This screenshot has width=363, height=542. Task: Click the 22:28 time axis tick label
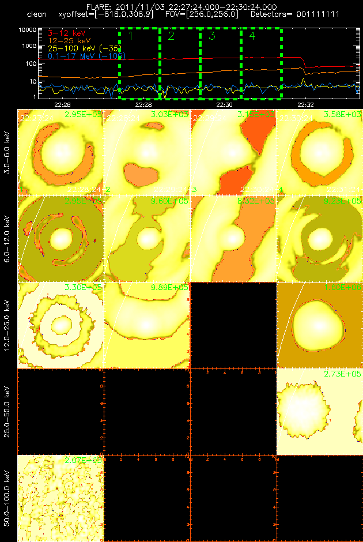[143, 104]
